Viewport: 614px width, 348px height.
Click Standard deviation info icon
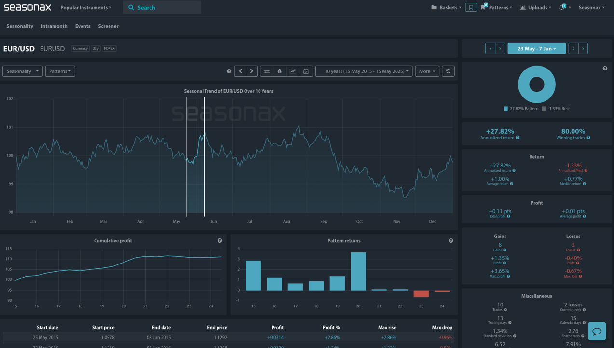pos(515,336)
